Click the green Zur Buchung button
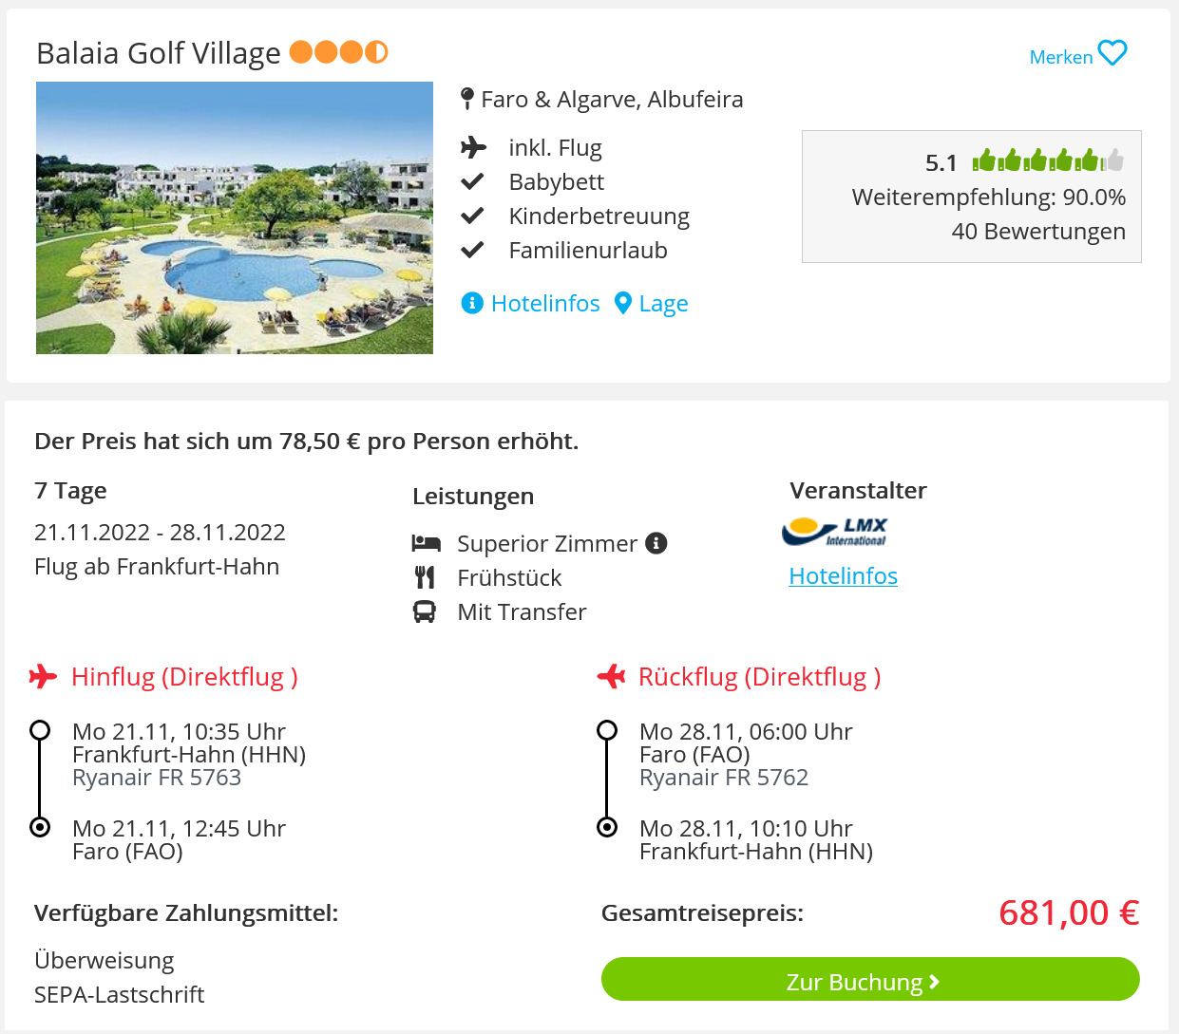Screen dimensions: 1179x1034 click(870, 979)
